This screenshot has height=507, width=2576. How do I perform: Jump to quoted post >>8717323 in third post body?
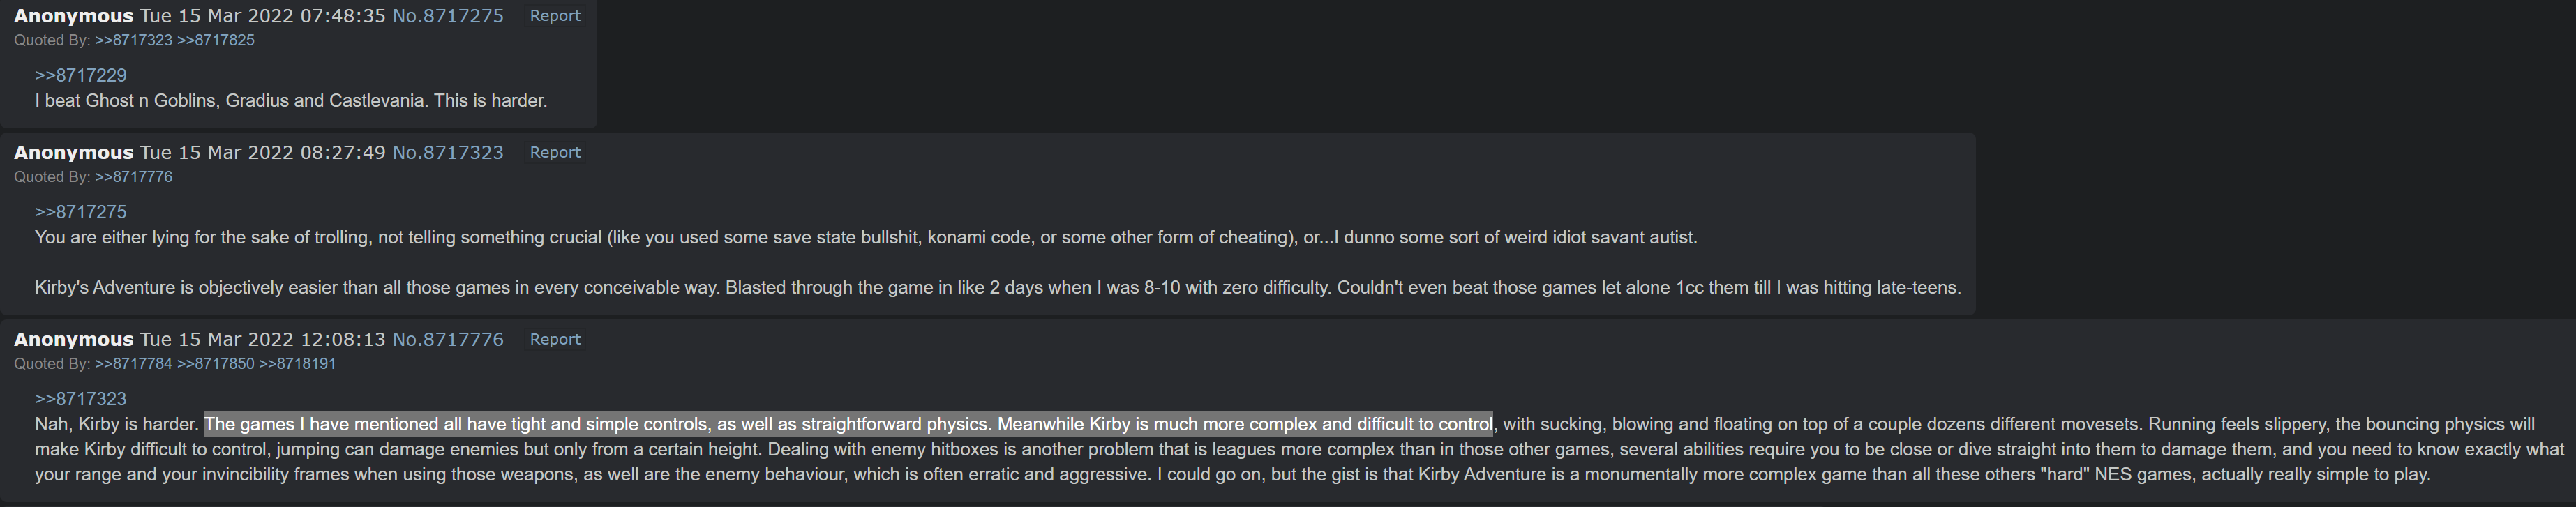pos(81,399)
